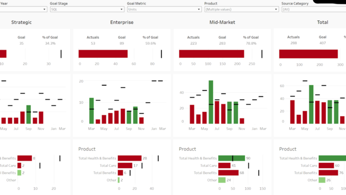The width and height of the screenshot is (346, 195).
Task: Expand the Goal Metric dropdown showing Units
Action: [x=163, y=9]
